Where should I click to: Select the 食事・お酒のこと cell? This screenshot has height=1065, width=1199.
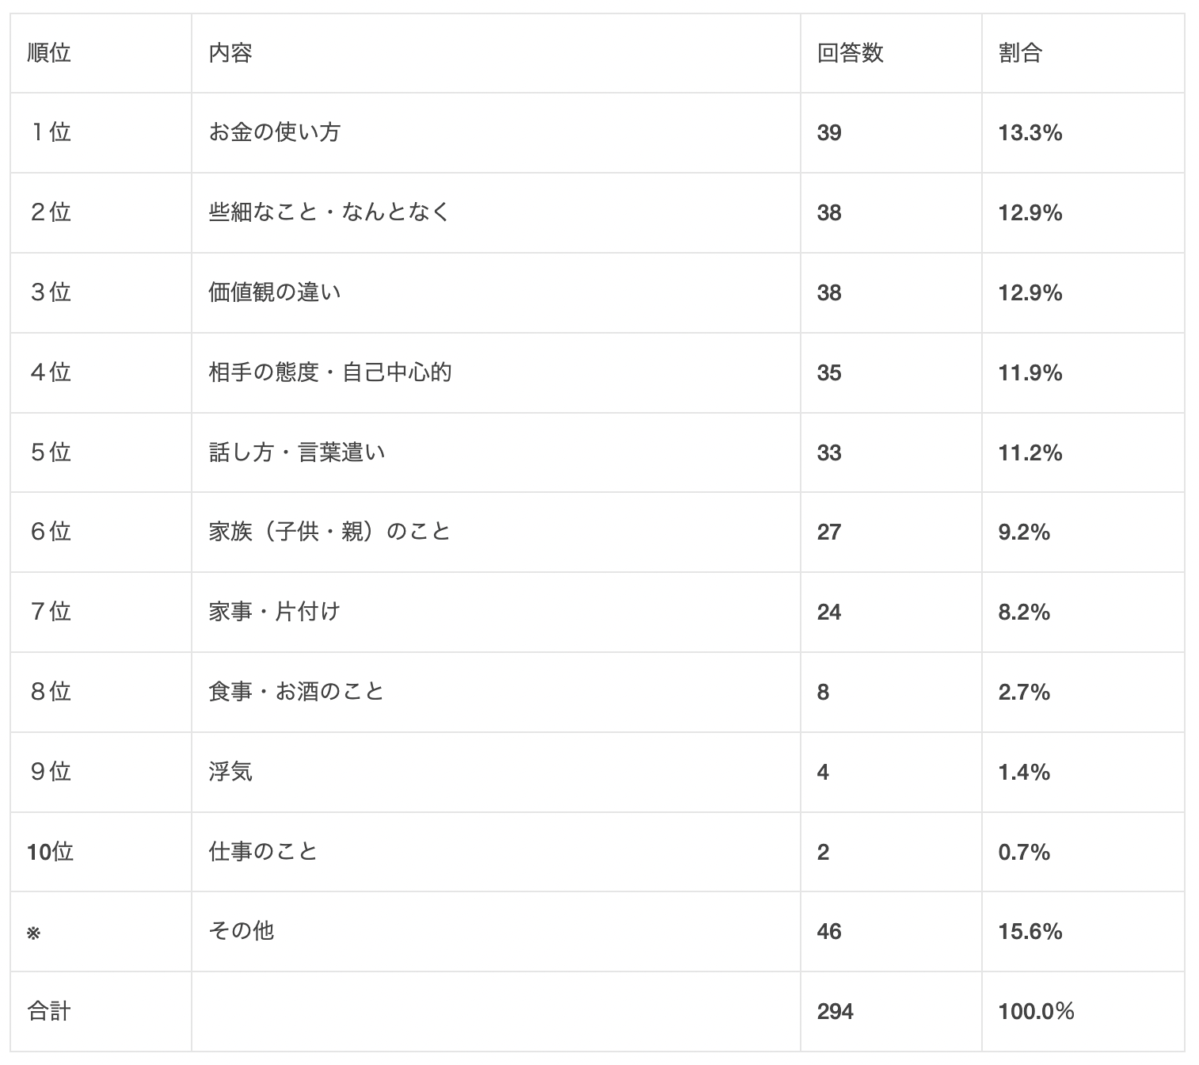point(297,692)
